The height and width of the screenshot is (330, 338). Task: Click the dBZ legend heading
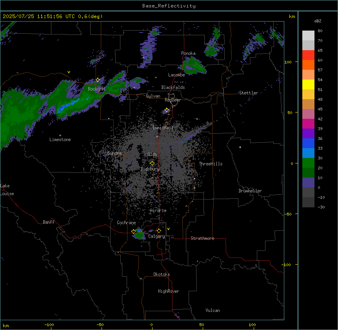(x=318, y=21)
